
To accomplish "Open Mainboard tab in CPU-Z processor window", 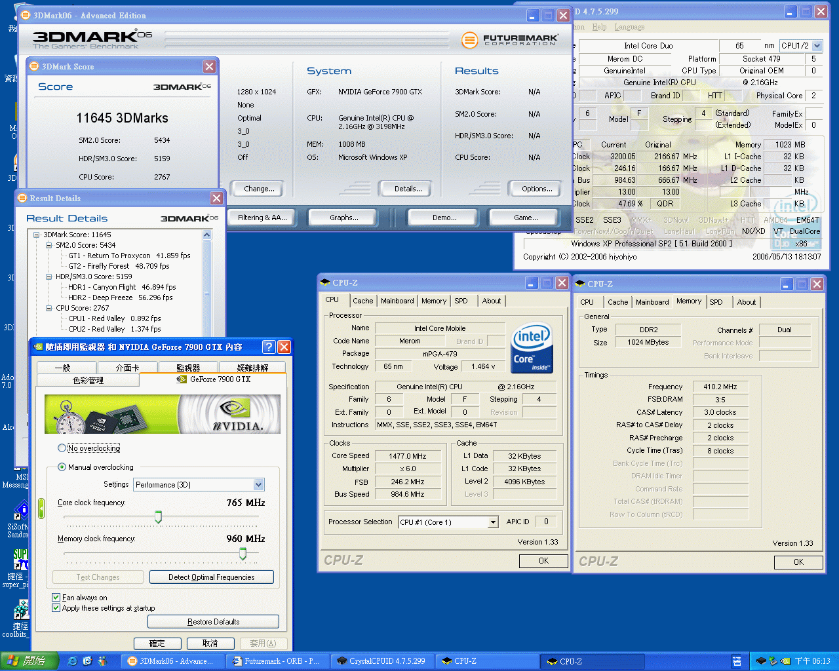I will (x=397, y=301).
